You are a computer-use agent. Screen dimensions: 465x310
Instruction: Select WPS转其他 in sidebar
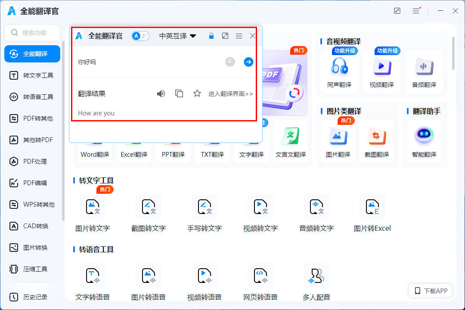coord(32,205)
